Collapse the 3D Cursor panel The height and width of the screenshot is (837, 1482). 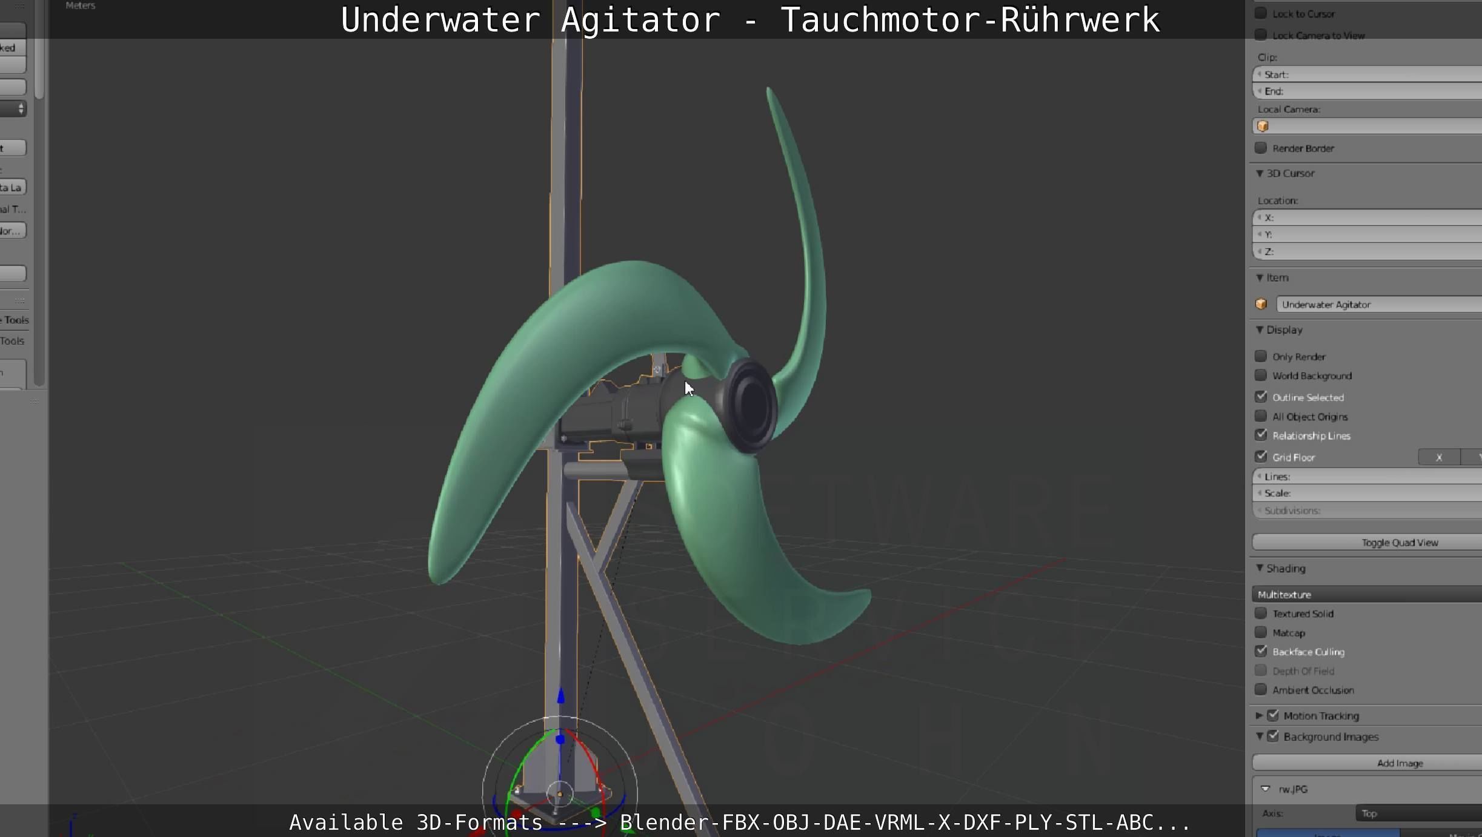click(x=1260, y=173)
